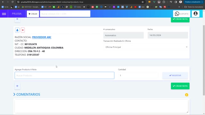
Task: Click the Cantidad quantity field
Action: 138,75
